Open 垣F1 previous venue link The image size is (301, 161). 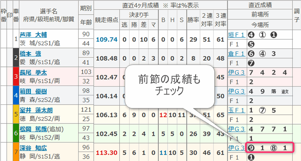pyautogui.click(x=237, y=35)
